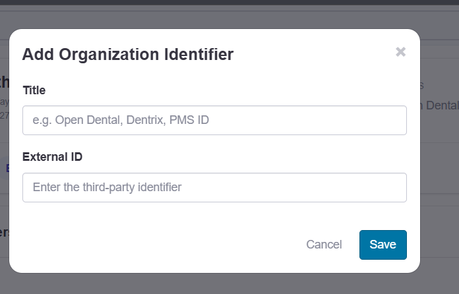The width and height of the screenshot is (459, 294).
Task: Select the Add Organization Identifier heading
Action: click(128, 54)
